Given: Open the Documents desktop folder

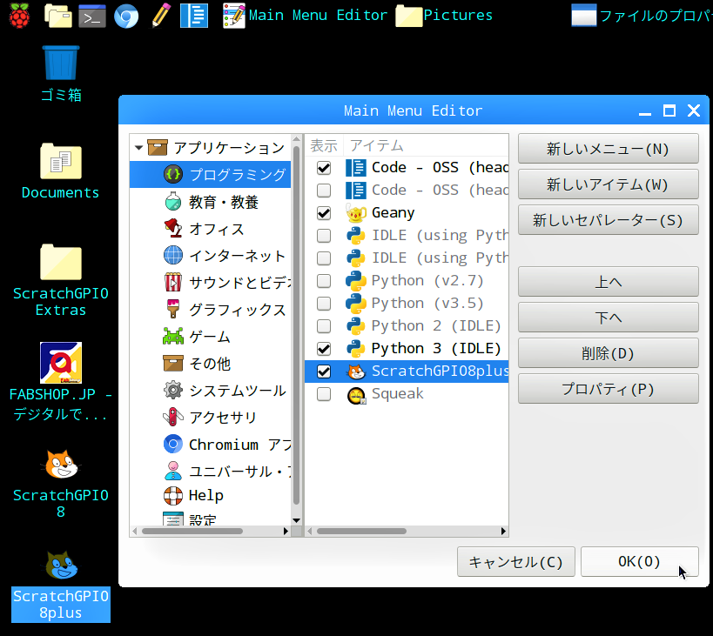Looking at the screenshot, I should [60, 171].
